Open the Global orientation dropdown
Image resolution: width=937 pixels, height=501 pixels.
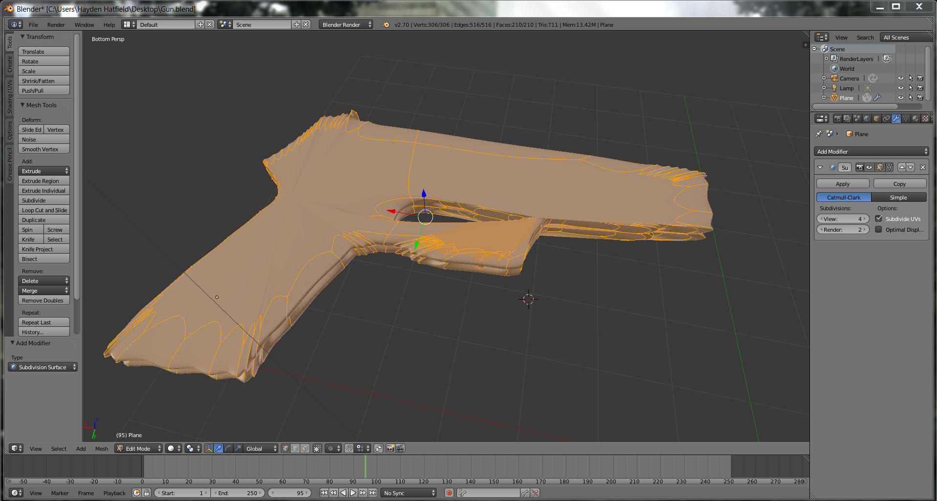260,448
